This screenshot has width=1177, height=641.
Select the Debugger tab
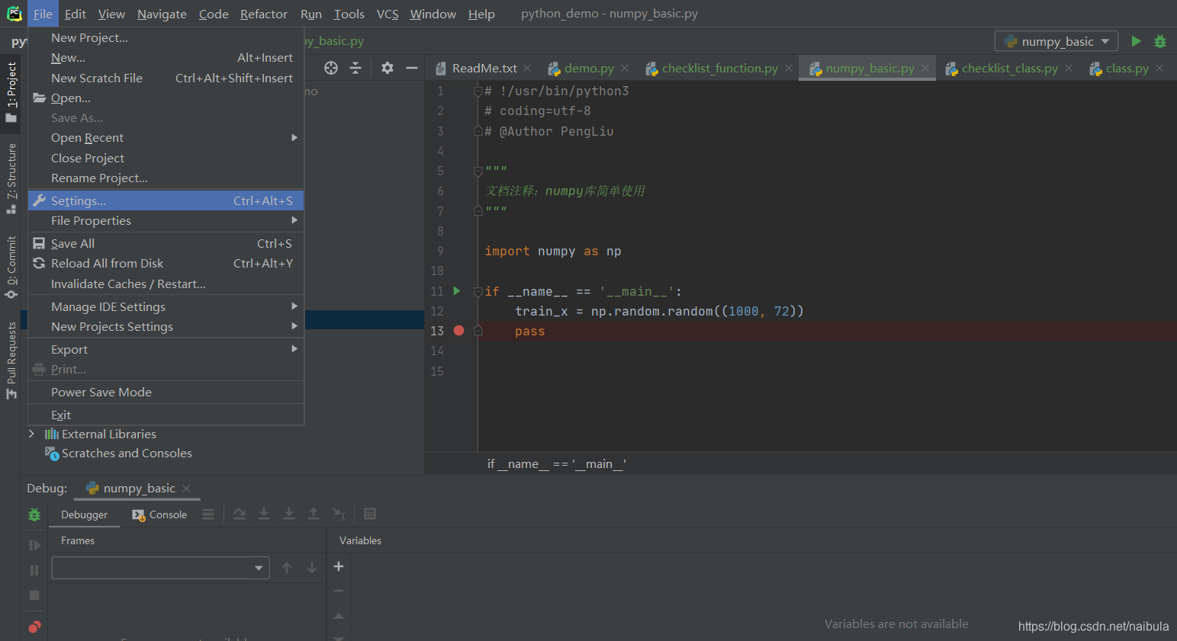(84, 514)
